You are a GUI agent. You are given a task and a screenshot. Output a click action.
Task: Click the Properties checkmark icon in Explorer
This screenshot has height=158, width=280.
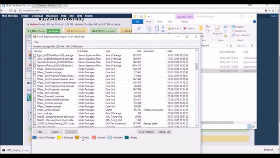[x=217, y=29]
